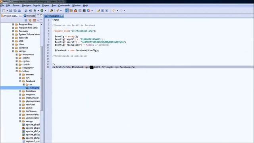Viewport: 254px width, 143px height.
Task: Click Collapse All in Project Explorer
Action: (26, 20)
